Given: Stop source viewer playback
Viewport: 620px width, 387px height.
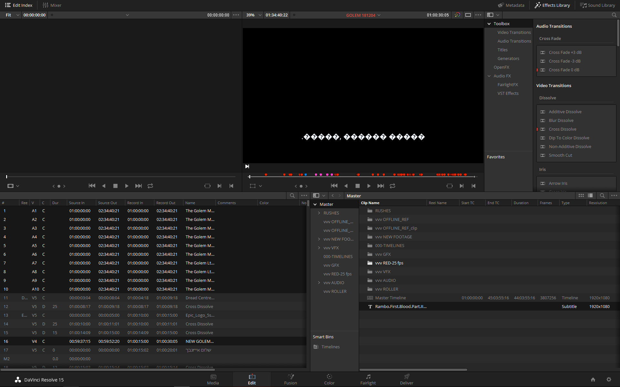Looking at the screenshot, I should [115, 186].
